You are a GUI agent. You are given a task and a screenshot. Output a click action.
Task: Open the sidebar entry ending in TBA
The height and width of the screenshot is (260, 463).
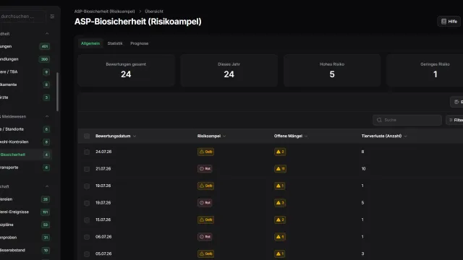(x=25, y=72)
